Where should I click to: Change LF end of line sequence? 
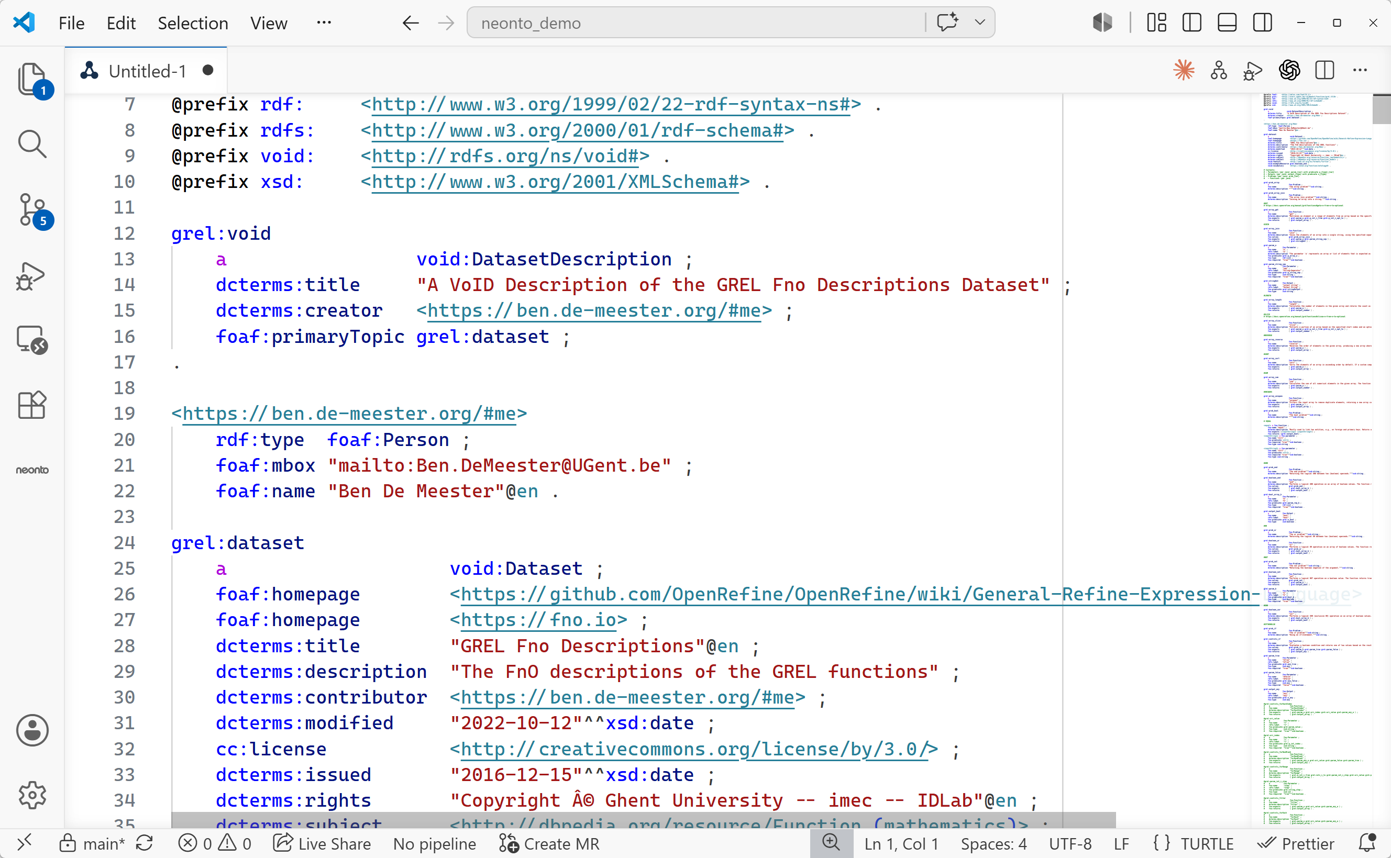(x=1121, y=843)
